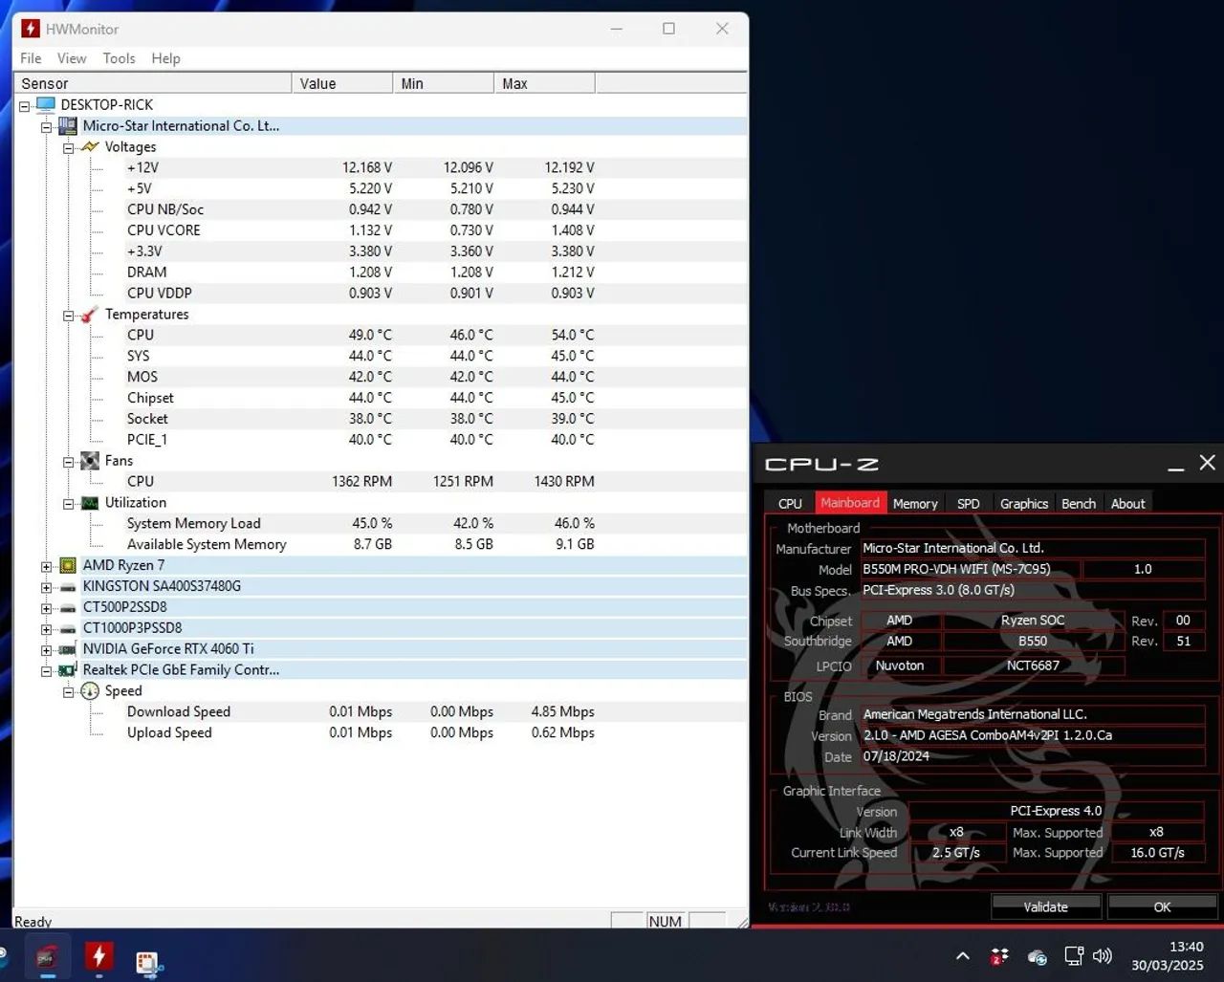Open the View menu in HWMonitor
This screenshot has height=982, width=1224.
coord(72,58)
